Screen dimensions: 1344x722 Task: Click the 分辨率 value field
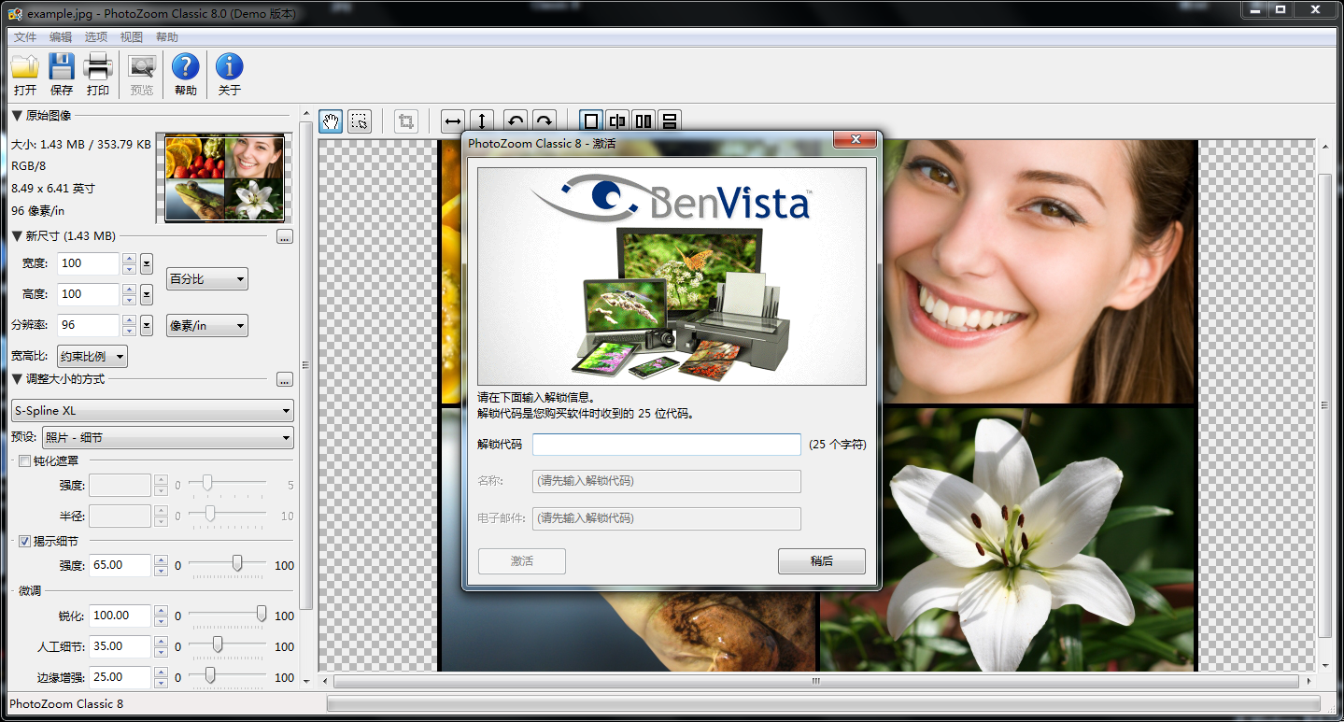point(89,325)
